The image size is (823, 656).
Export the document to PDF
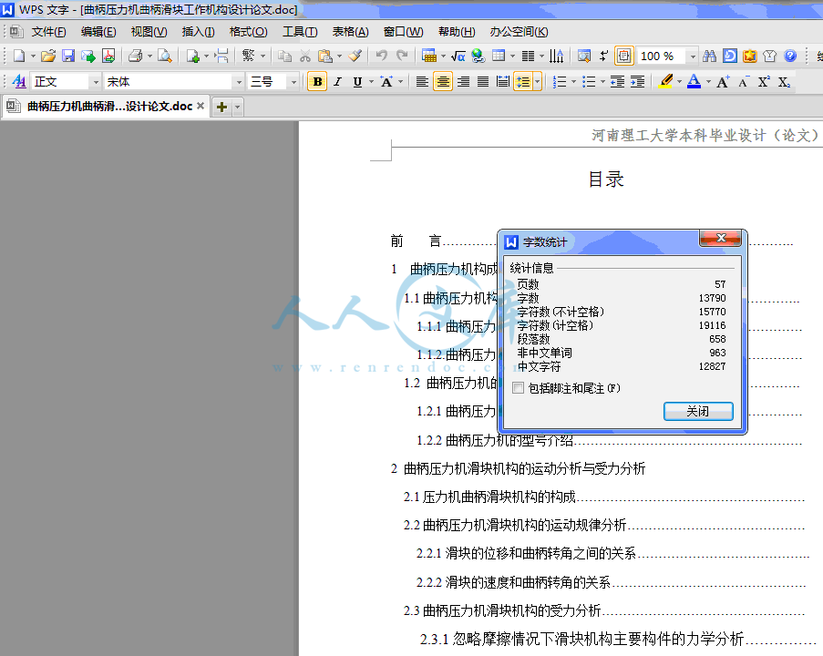[x=108, y=56]
